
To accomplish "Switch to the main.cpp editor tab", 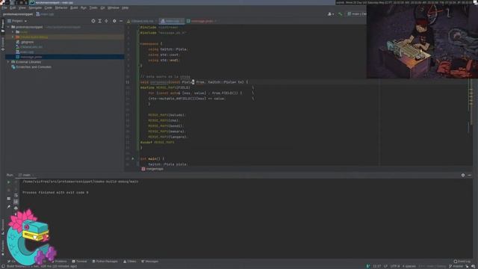I will tap(171, 21).
